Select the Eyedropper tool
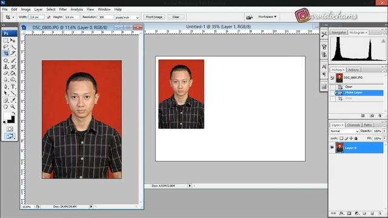The image size is (388, 218). click(x=13, y=100)
